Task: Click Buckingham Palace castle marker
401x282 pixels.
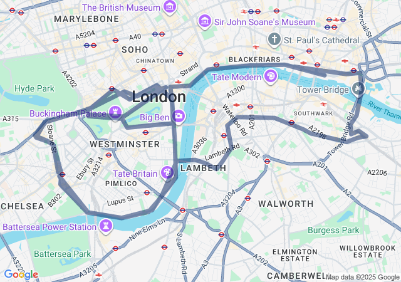Action: [115, 113]
